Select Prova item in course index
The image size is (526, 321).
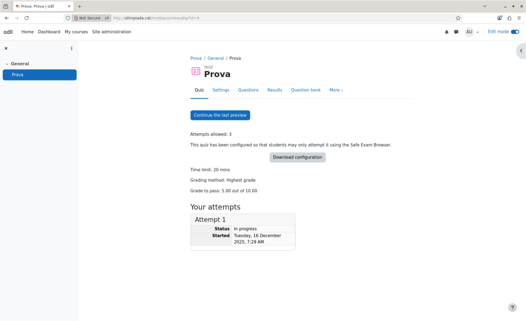tap(40, 75)
